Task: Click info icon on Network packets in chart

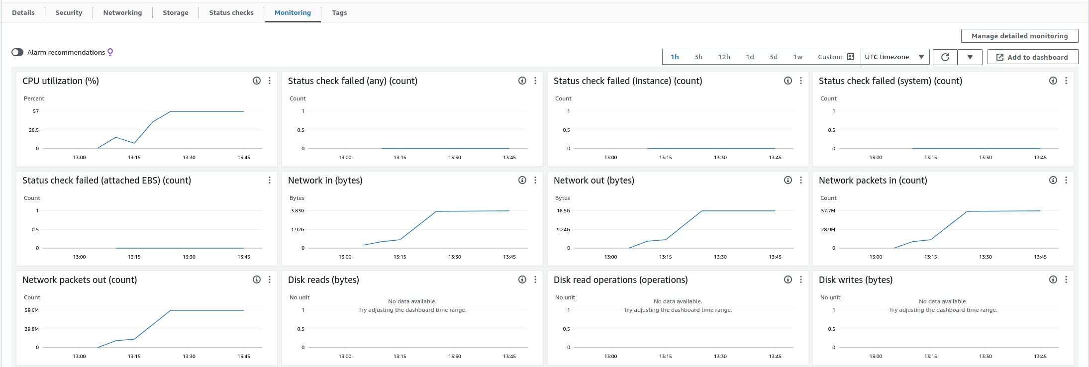Action: pos(1053,180)
